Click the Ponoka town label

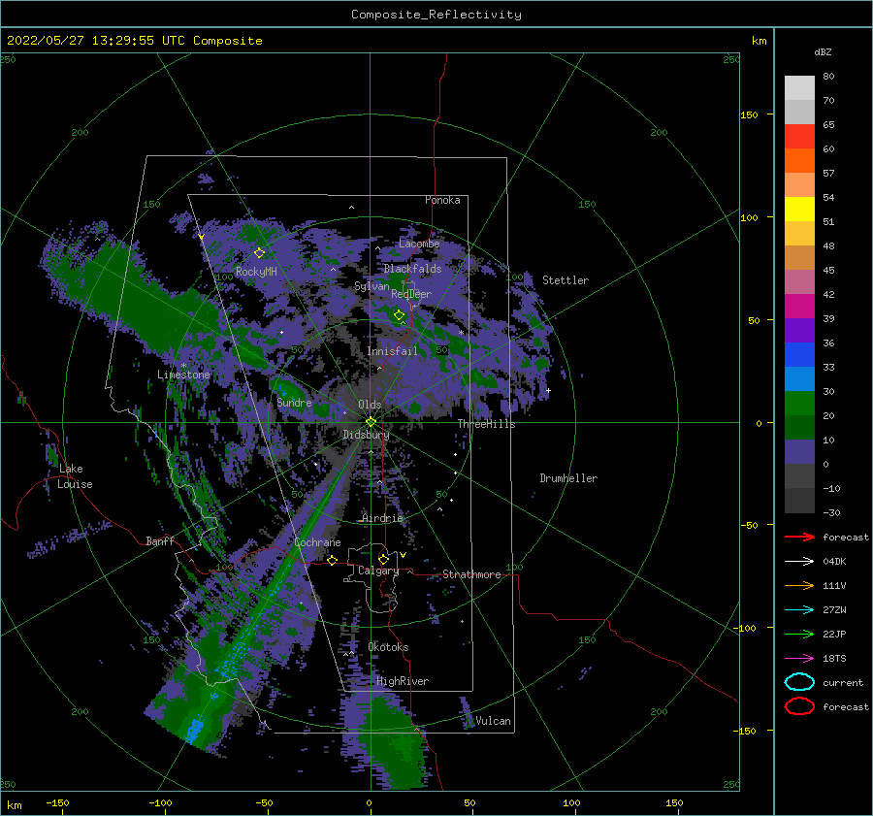442,200
